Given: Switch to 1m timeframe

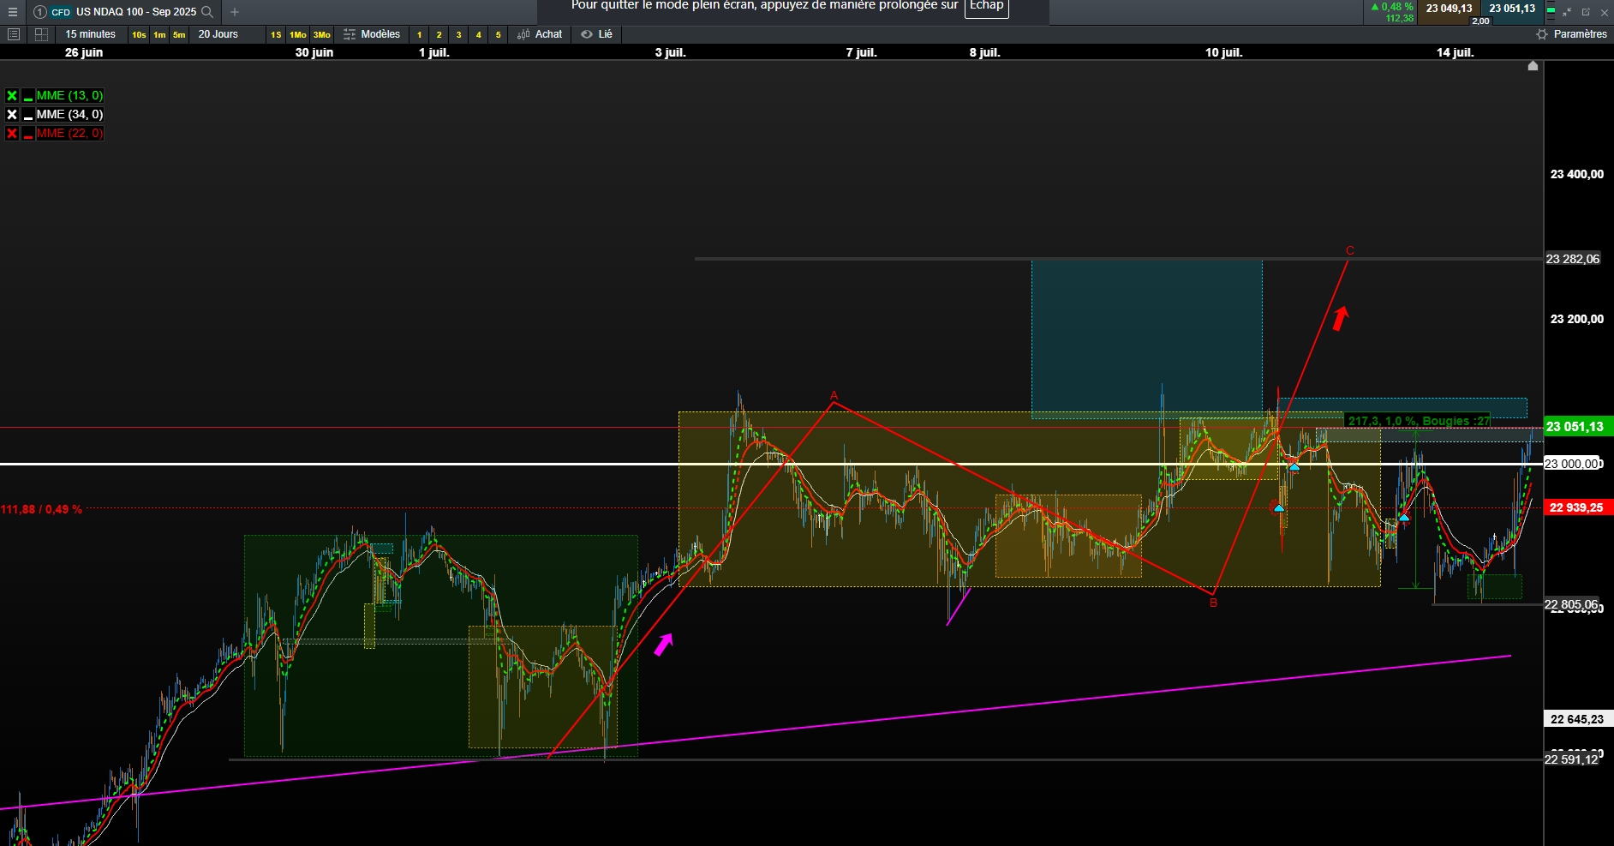Looking at the screenshot, I should pyautogui.click(x=159, y=35).
